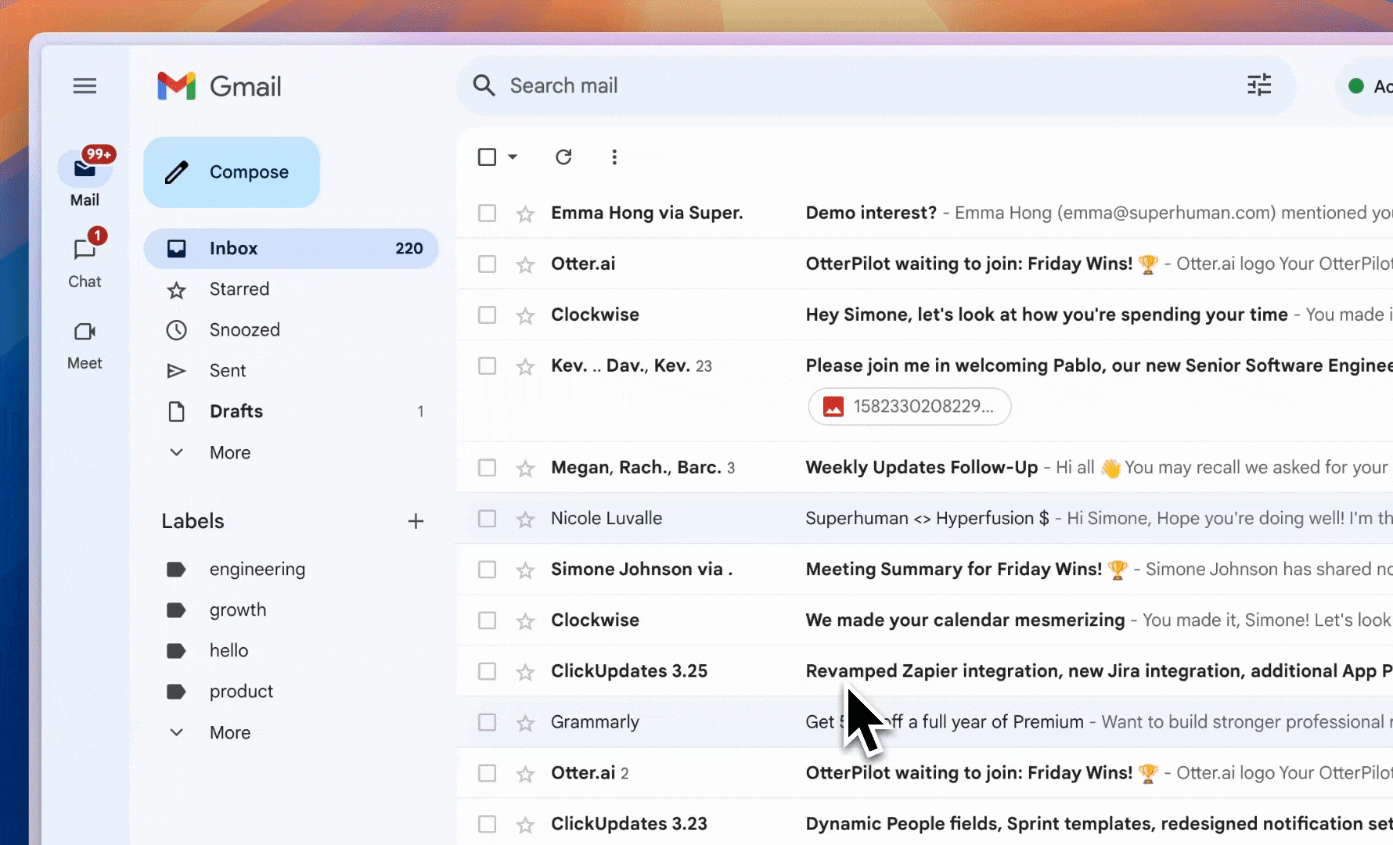1393x845 pixels.
Task: Click the Gmail logo
Action: coord(219,86)
